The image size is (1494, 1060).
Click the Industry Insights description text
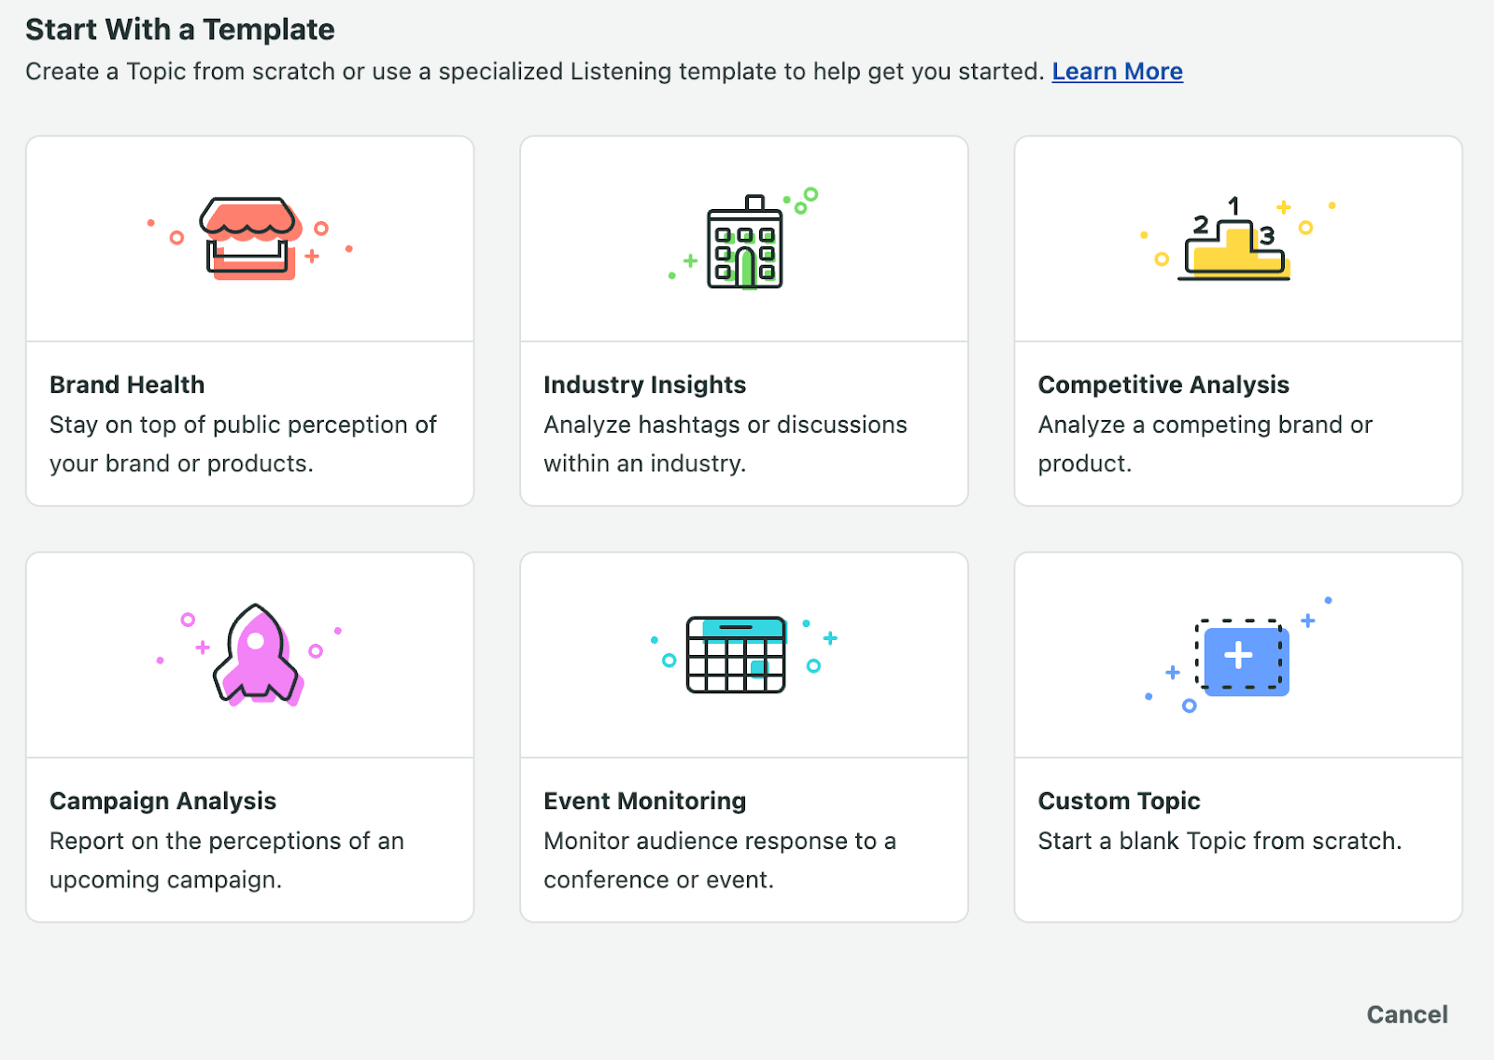click(x=725, y=443)
